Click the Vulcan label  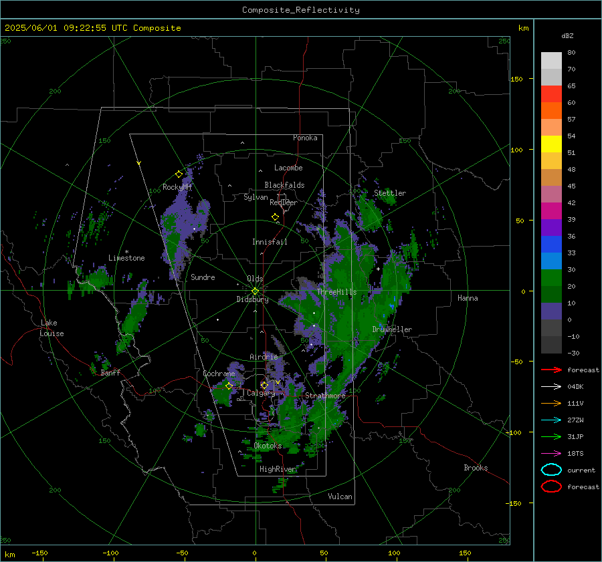(x=340, y=497)
